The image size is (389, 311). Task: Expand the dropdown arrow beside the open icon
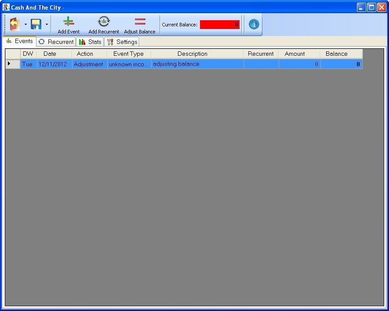25,25
